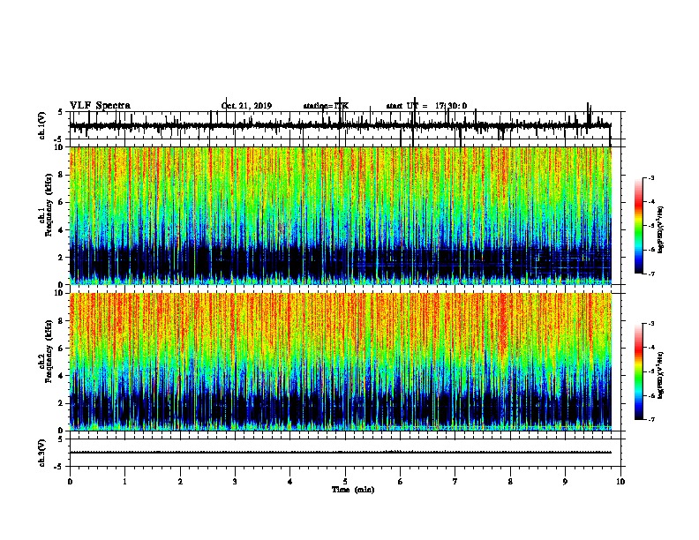699x540 pixels.
Task: Click the 'start UT = 17:30: 0' text
Action: pos(426,106)
